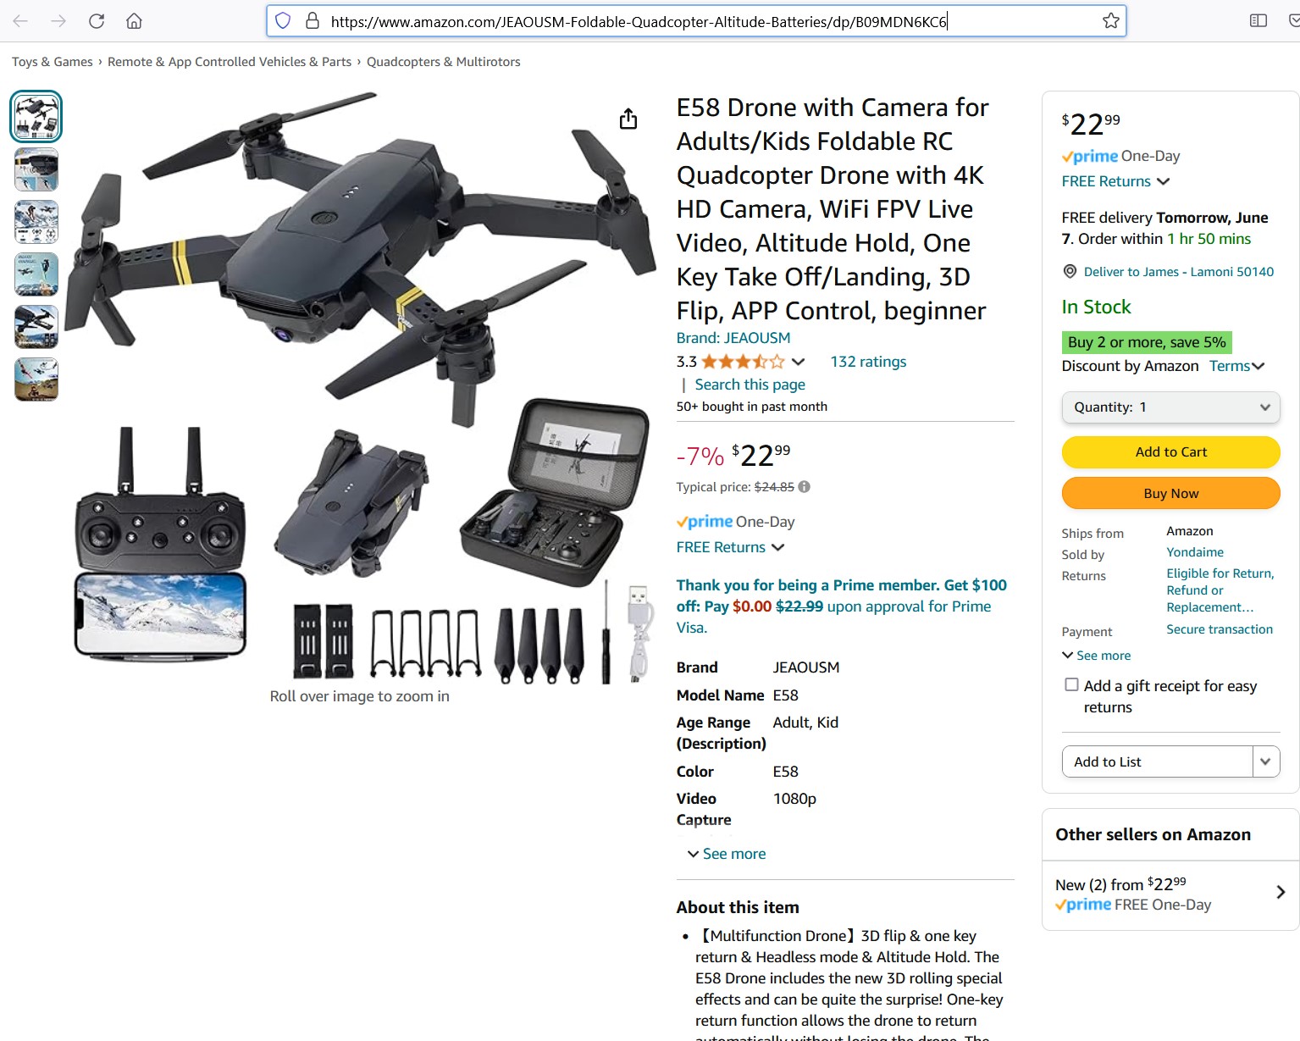The image size is (1300, 1041).
Task: Click the location pin delivery icon
Action: [1070, 272]
